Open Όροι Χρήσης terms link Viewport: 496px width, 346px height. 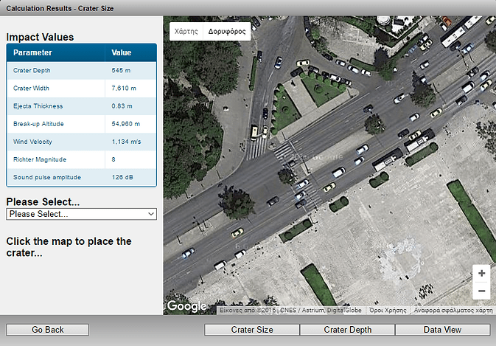click(x=388, y=311)
